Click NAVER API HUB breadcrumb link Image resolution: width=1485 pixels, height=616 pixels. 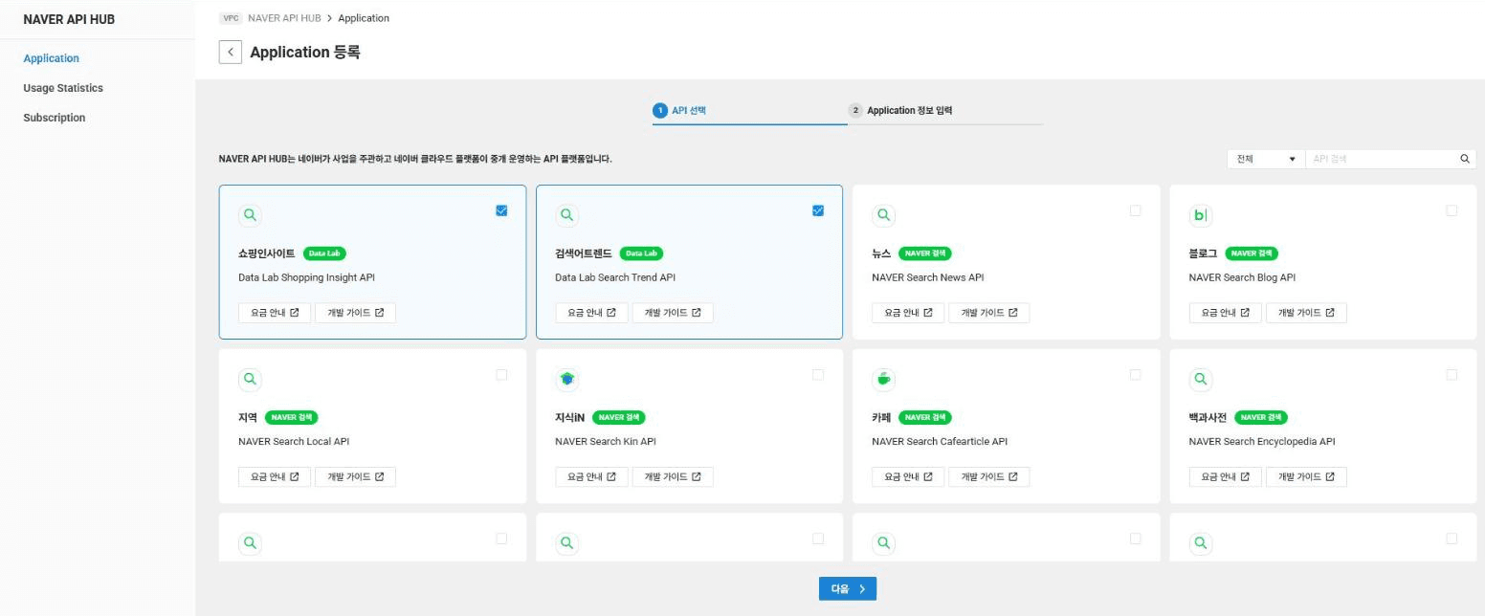point(284,18)
